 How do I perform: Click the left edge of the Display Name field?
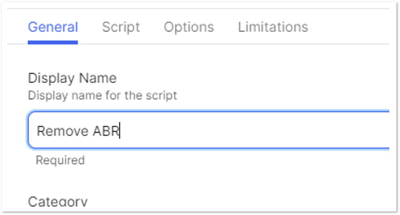30,130
